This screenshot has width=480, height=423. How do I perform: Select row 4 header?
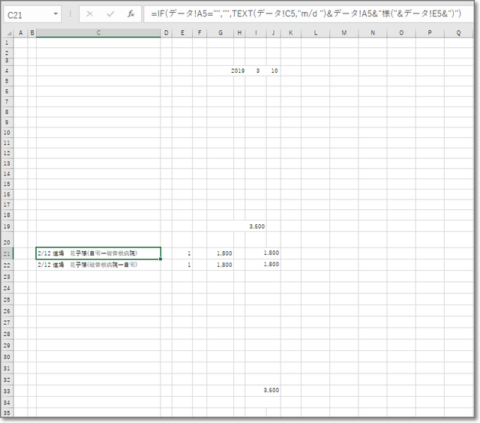(7, 70)
